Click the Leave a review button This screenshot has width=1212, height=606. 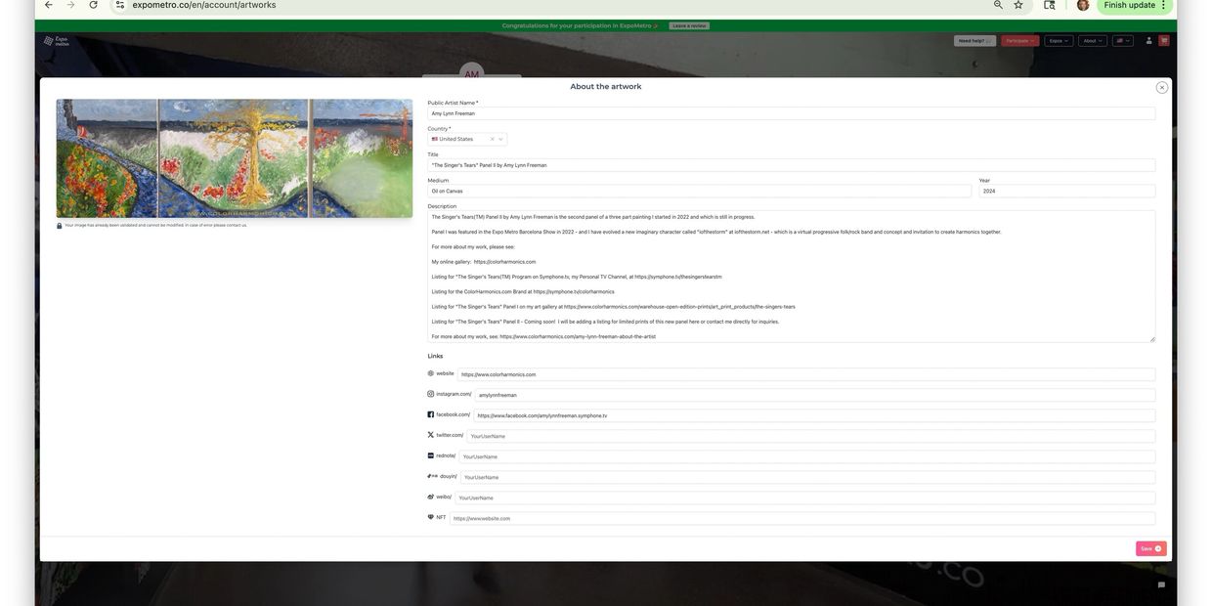pos(689,25)
